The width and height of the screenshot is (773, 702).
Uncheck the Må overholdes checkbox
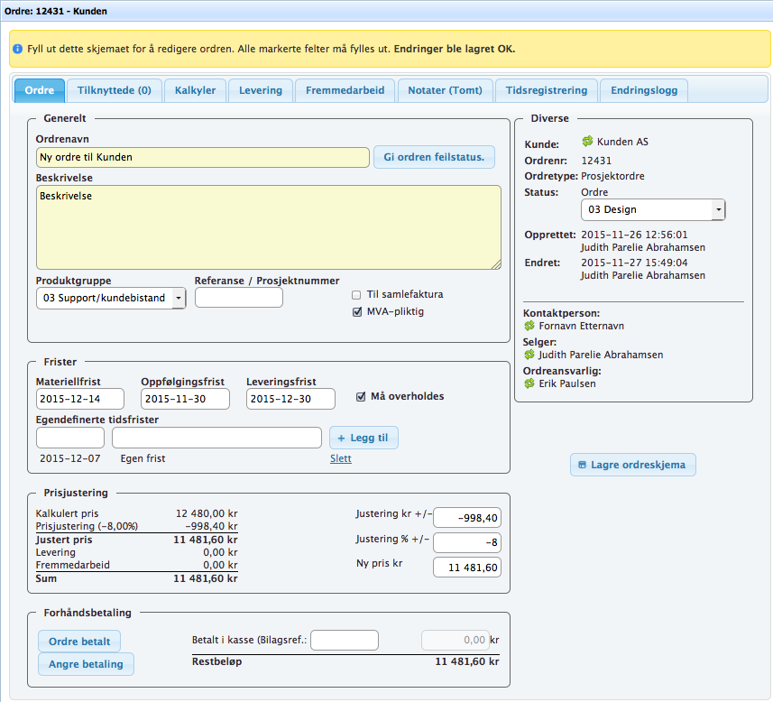pyautogui.click(x=362, y=396)
